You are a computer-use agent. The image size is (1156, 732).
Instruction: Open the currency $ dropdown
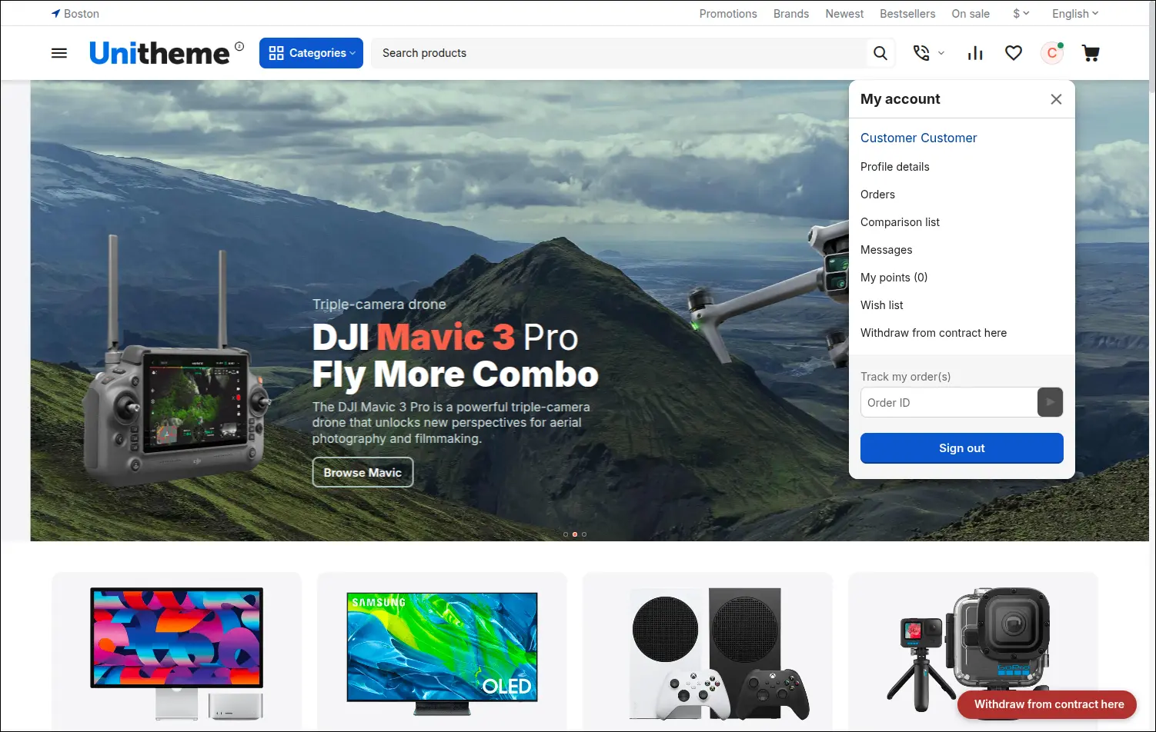pyautogui.click(x=1021, y=14)
